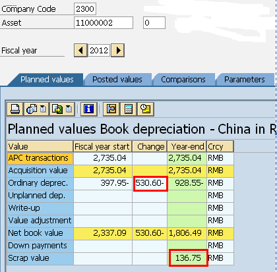Switch to Comparisons tab

point(183,80)
